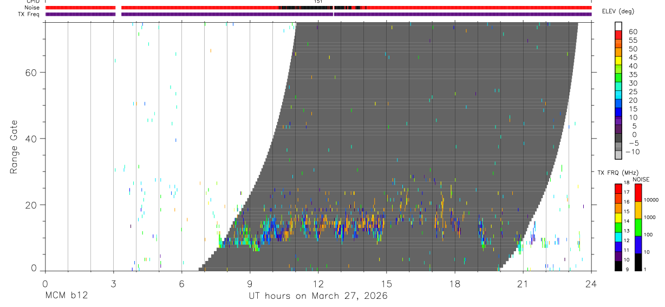Click the "25" label on the ELEV color bar
The image size is (665, 307).
click(633, 92)
